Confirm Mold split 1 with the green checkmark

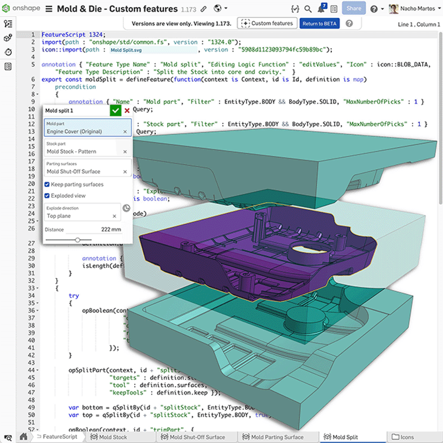pyautogui.click(x=115, y=110)
